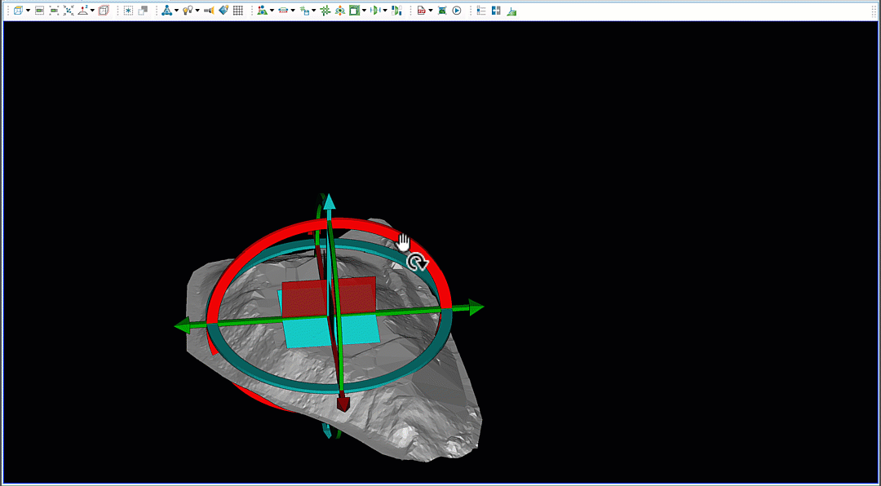Click the clear scene broom icon
The width and height of the screenshot is (881, 486).
511,11
